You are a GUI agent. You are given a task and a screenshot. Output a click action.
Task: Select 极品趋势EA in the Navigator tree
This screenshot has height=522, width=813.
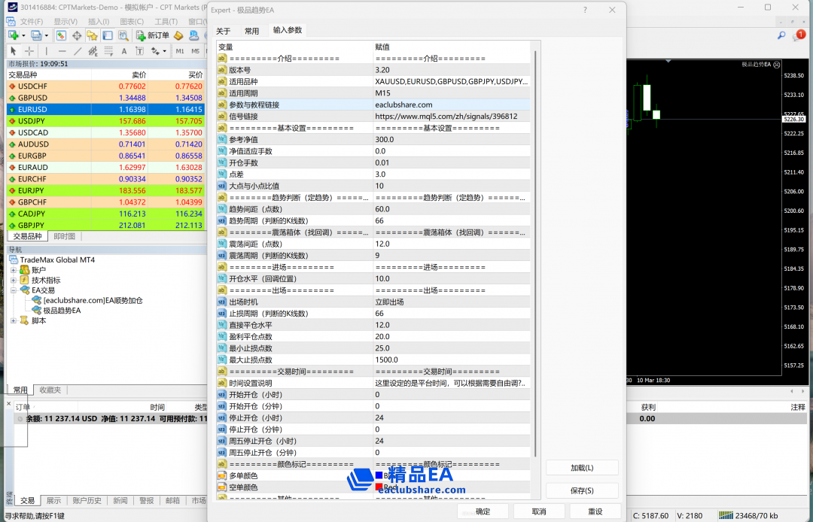tap(61, 311)
